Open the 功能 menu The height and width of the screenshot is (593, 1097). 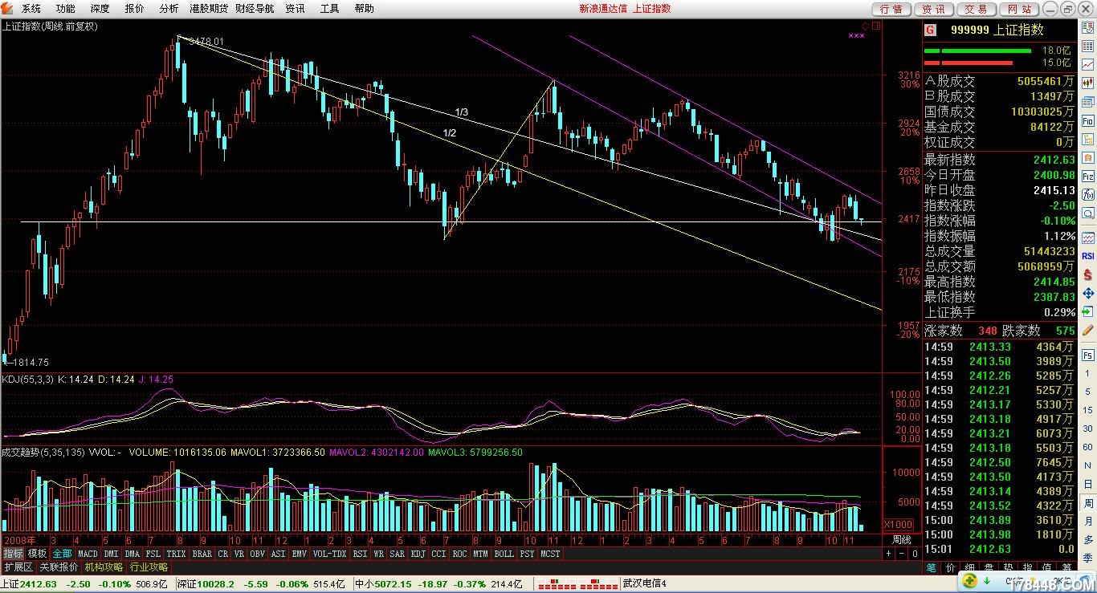(66, 9)
